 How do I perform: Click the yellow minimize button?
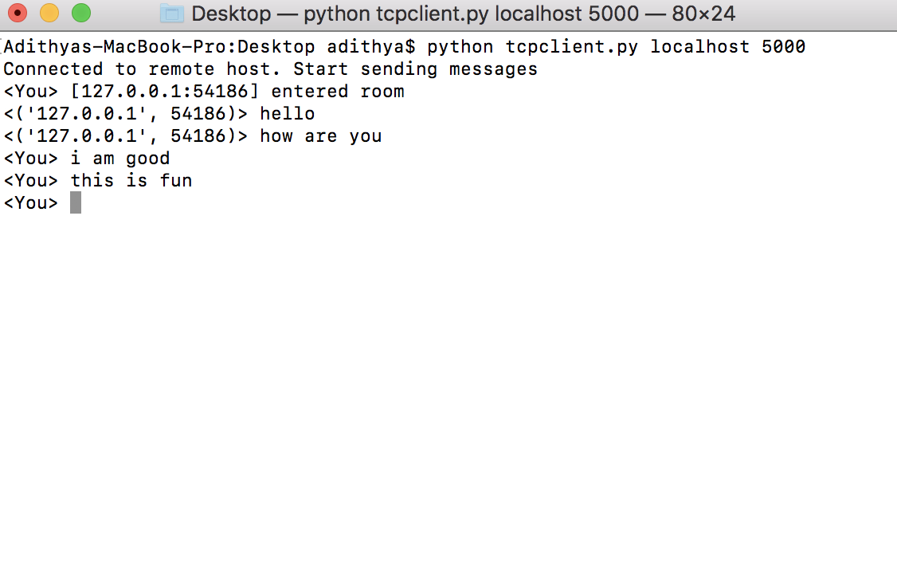point(49,14)
